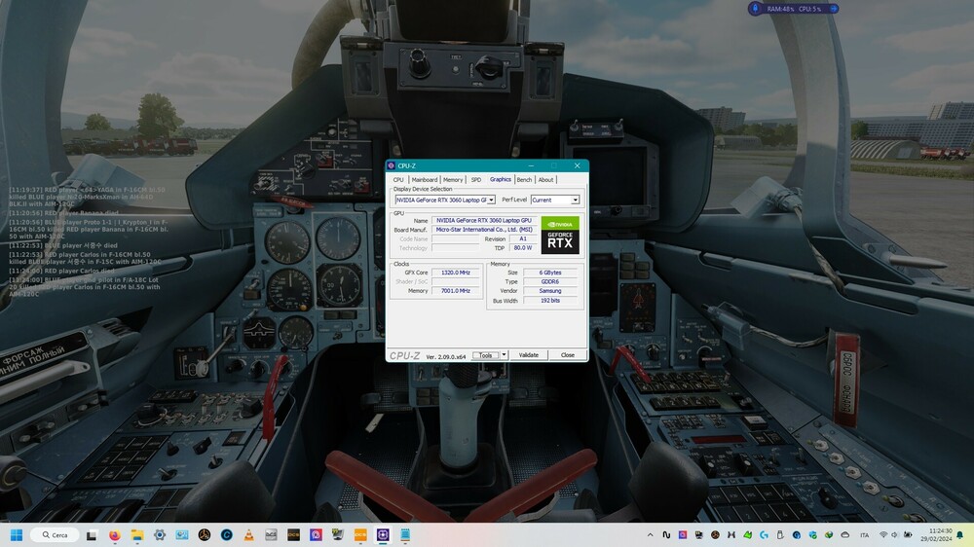Click the arrow icon on the RAM/CPU overlay

tap(834, 9)
